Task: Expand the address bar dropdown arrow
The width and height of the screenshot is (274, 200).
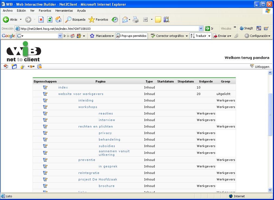Action: (x=201, y=28)
